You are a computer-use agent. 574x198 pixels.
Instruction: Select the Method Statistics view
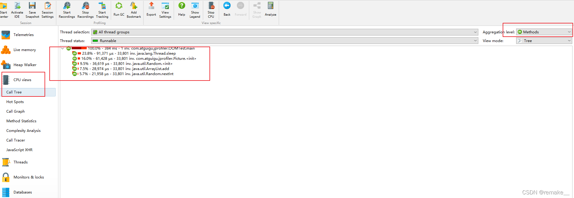(21, 121)
